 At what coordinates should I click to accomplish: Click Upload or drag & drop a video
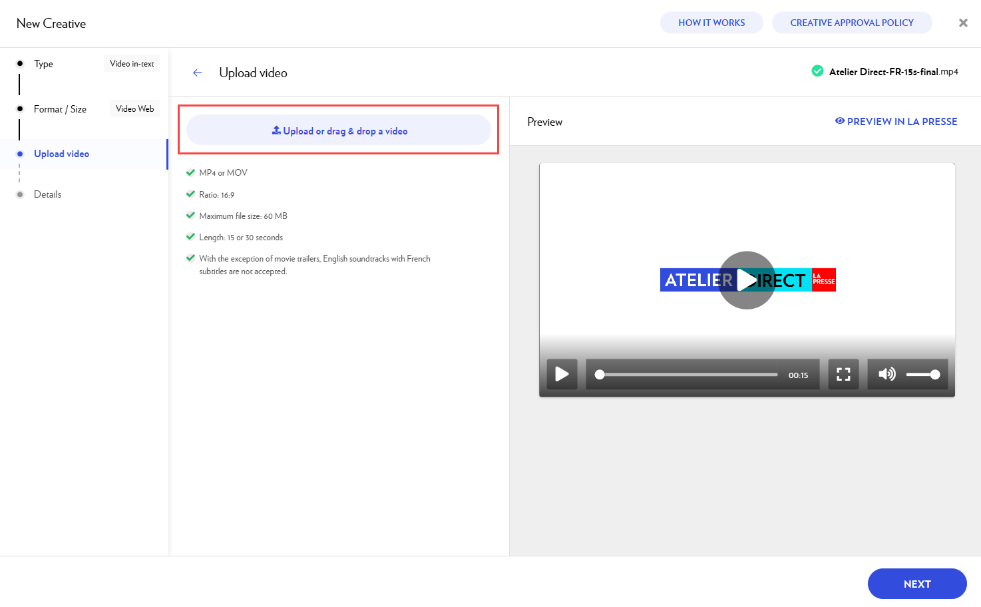point(339,130)
